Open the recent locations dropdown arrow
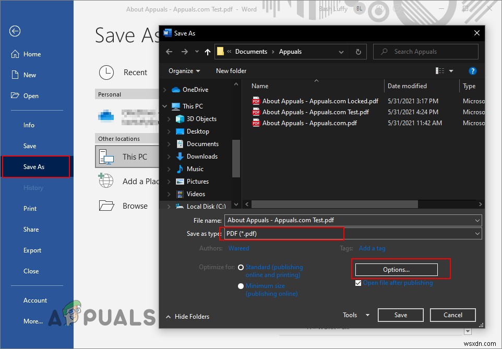This screenshot has height=349, width=502. pyautogui.click(x=197, y=52)
